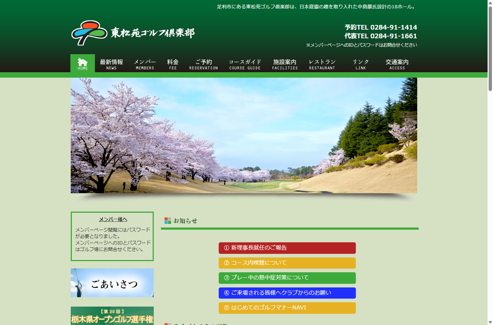493x325 pixels.
Task: Open the リンク LINK menu item
Action: pos(361,64)
